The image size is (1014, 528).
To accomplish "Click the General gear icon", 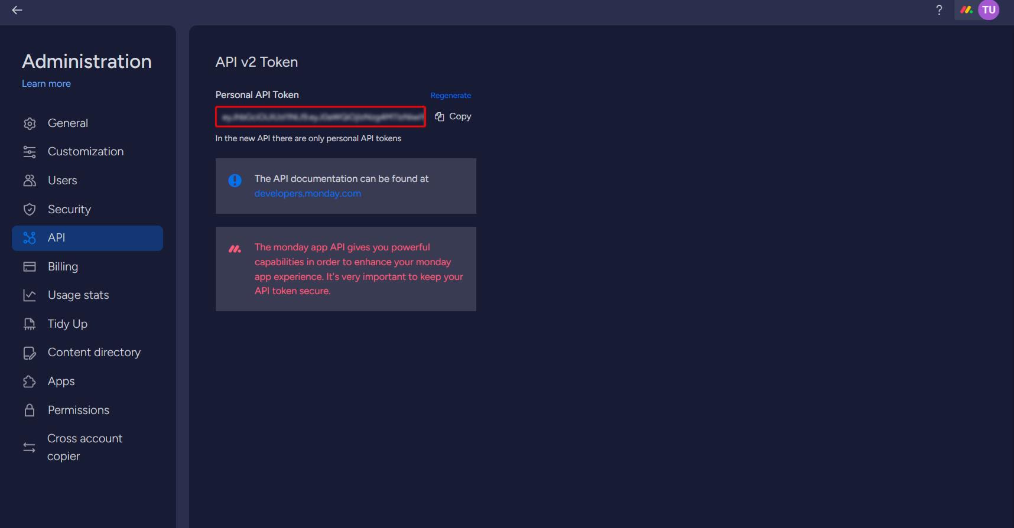I will pyautogui.click(x=30, y=123).
